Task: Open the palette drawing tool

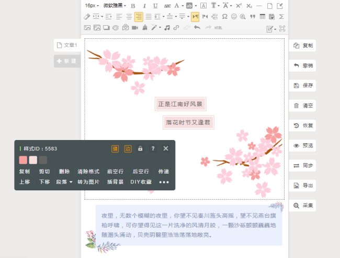Action: click(x=116, y=28)
